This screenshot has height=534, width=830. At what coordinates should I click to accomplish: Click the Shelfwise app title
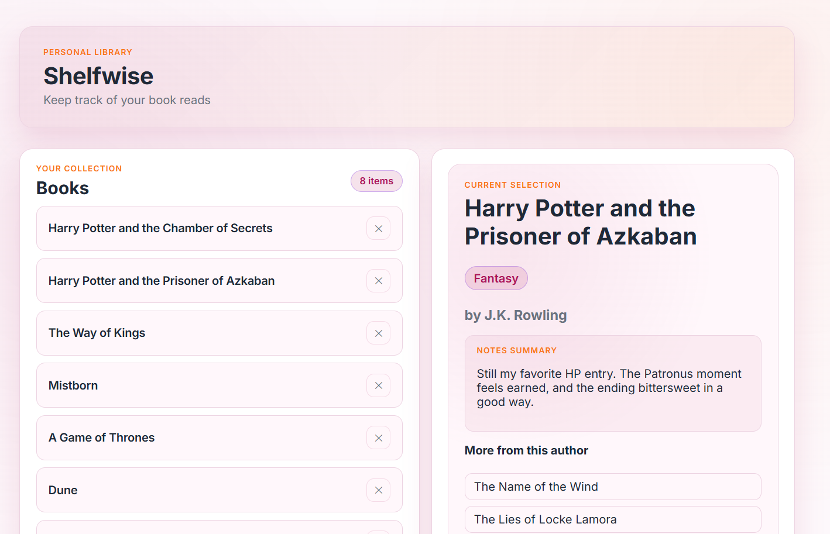coord(98,76)
